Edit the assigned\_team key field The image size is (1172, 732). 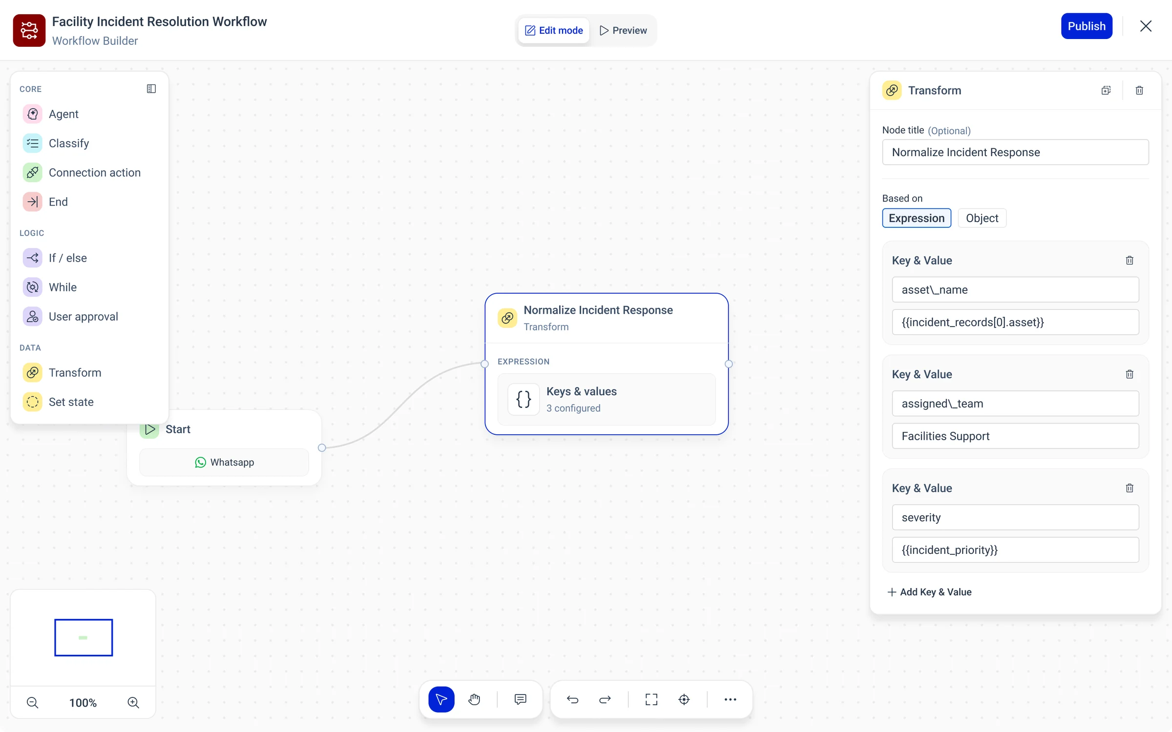(1015, 404)
